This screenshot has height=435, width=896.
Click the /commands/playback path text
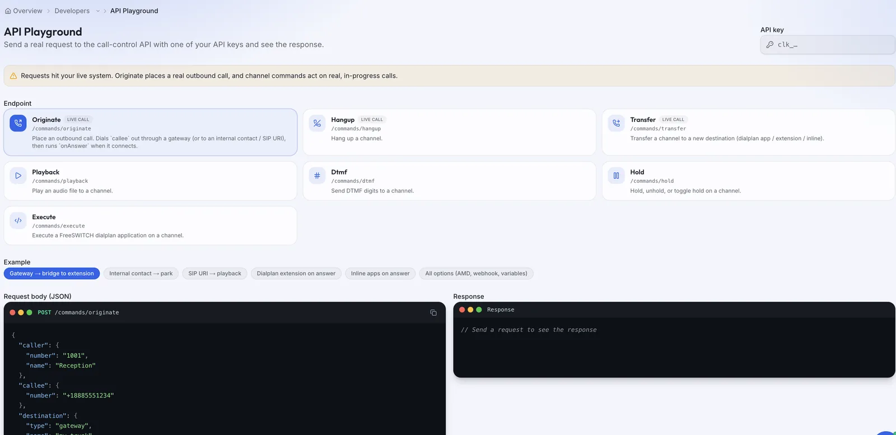(x=60, y=181)
